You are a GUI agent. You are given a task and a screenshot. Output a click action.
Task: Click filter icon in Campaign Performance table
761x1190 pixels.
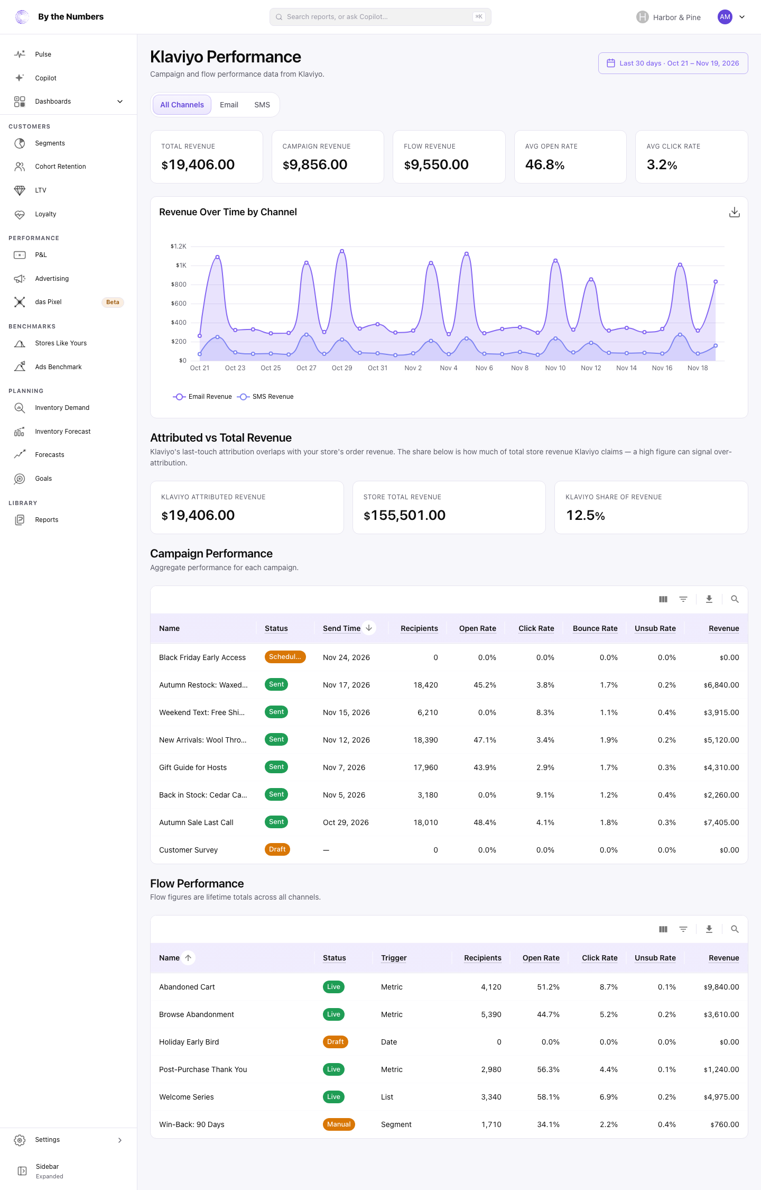pyautogui.click(x=683, y=599)
